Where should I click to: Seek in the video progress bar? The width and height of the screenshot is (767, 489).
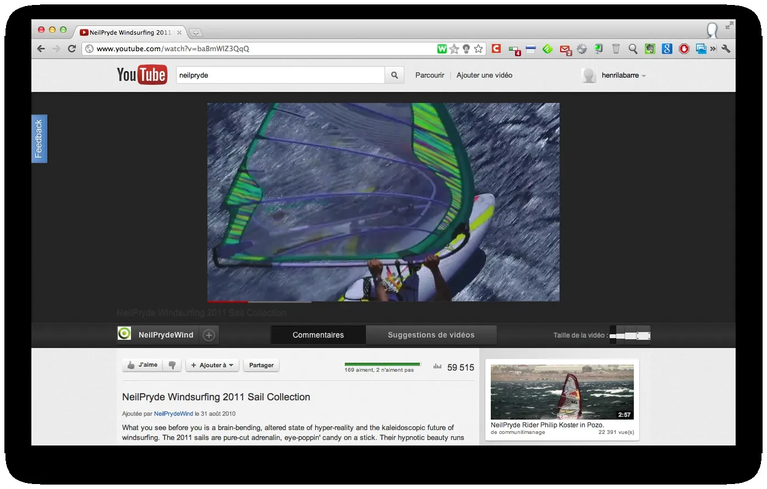tap(383, 302)
